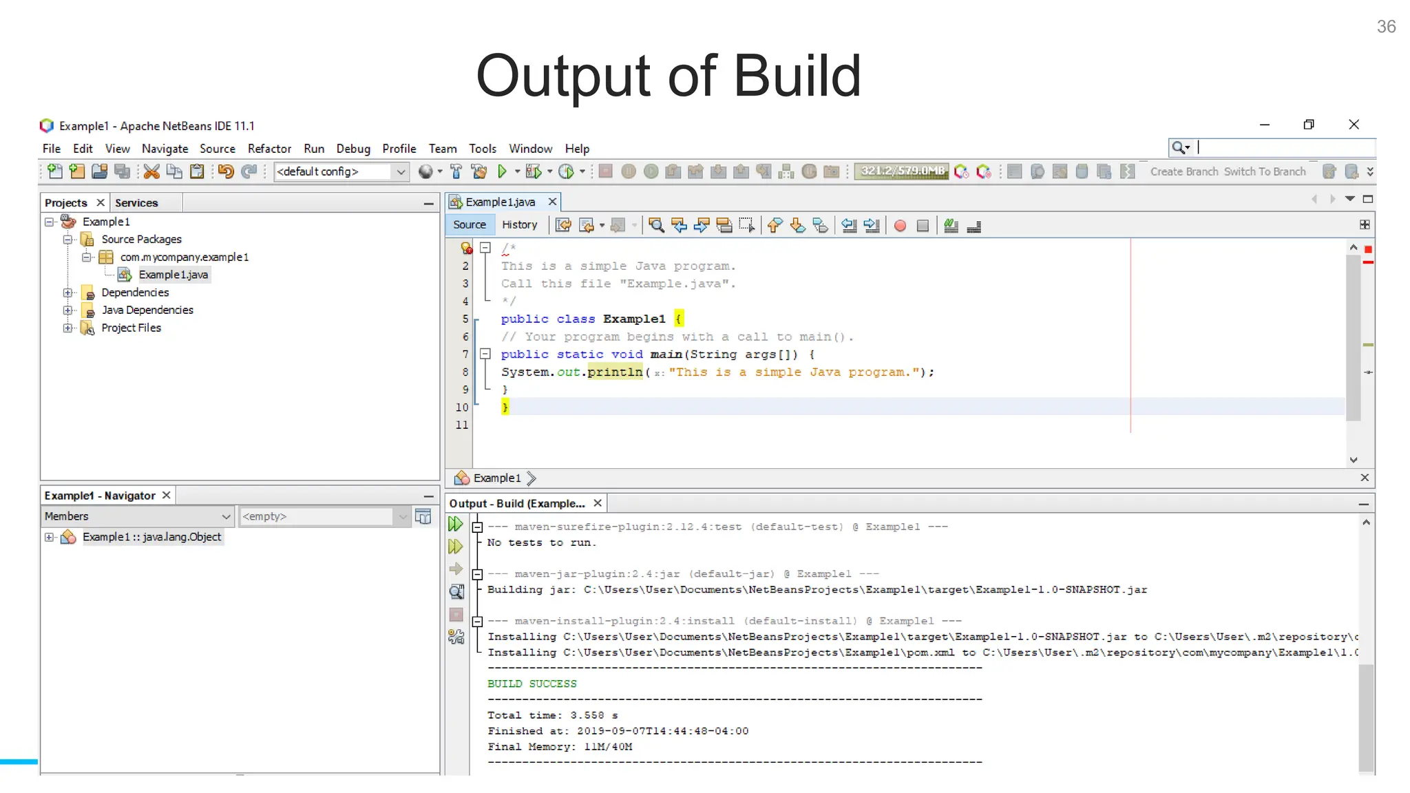Expand the Dependencies tree node
1410x793 pixels.
coord(67,293)
